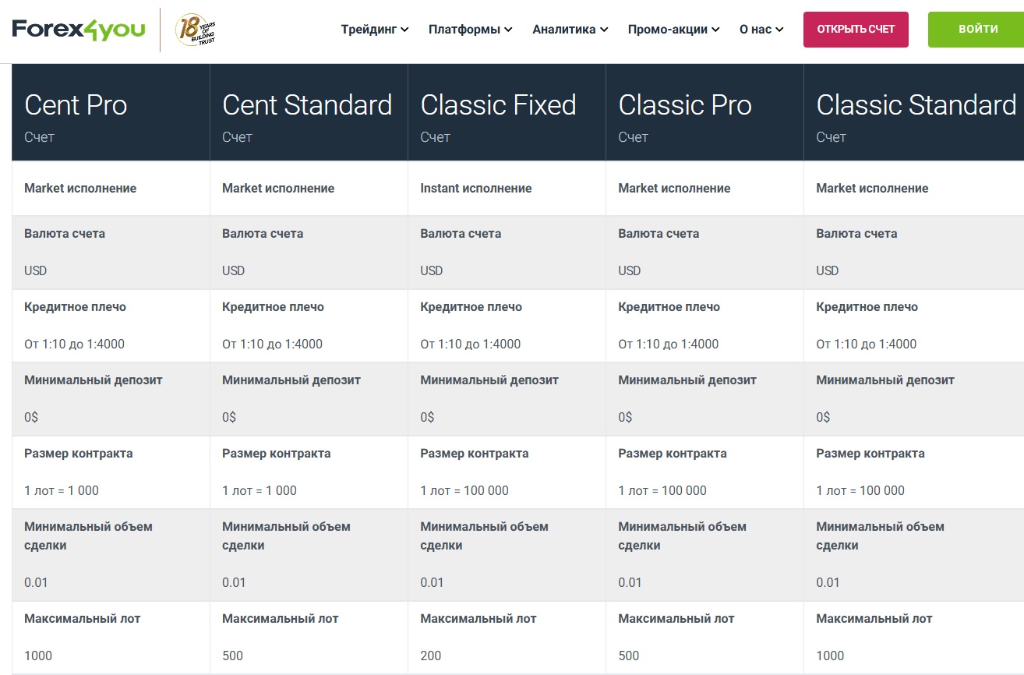Expand the Платформы menu
Image resolution: width=1024 pixels, height=675 pixels.
point(471,30)
